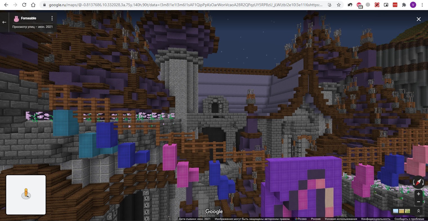Close Street View with the white X
428x221 pixels.
(x=419, y=19)
